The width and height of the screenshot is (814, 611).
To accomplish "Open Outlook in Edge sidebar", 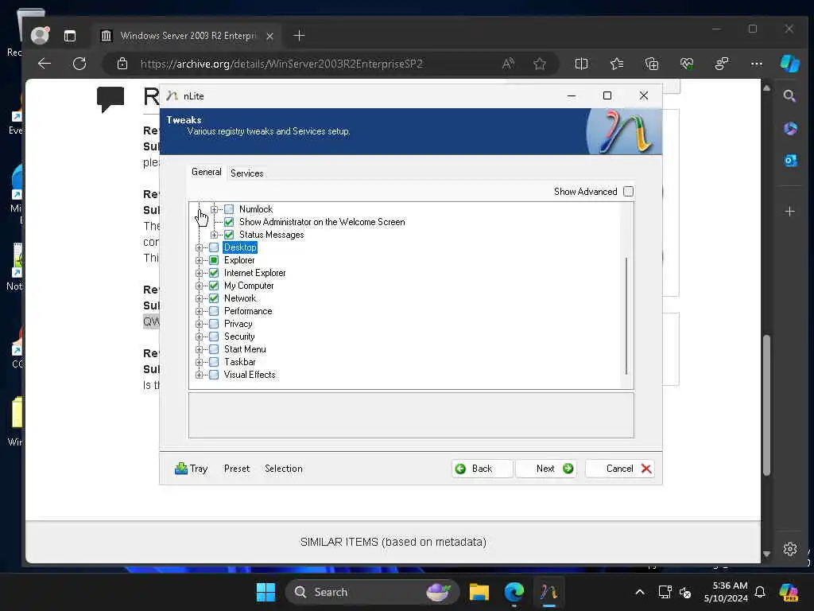I will point(790,161).
